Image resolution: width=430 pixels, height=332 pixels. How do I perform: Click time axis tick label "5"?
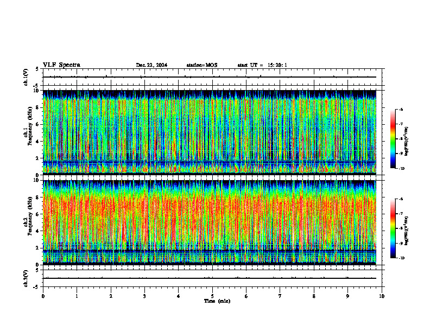(x=212, y=296)
